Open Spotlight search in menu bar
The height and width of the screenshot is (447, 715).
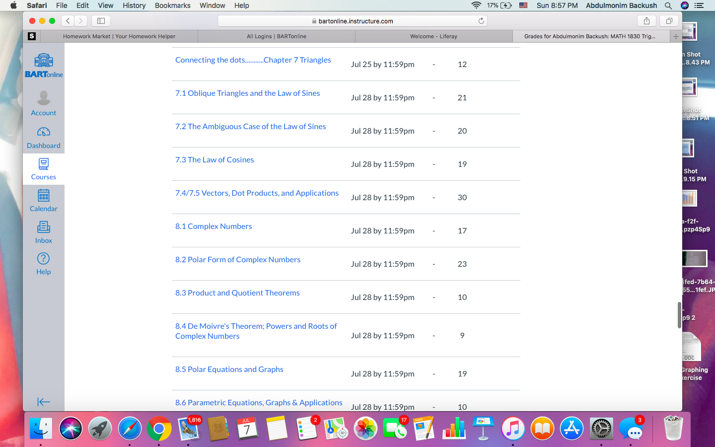[668, 5]
